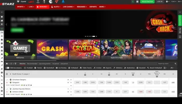Filter by Ice Hockey sport
Viewport: 182px width, 104px height.
click(61, 68)
